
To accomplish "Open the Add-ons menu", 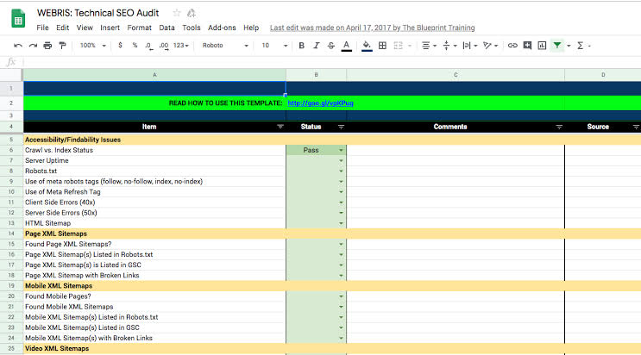I will coord(222,28).
